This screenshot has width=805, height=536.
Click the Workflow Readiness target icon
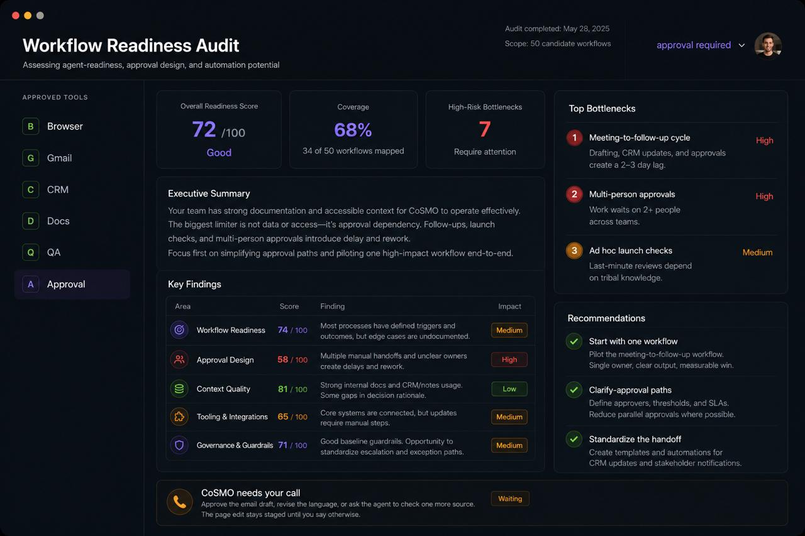point(179,329)
